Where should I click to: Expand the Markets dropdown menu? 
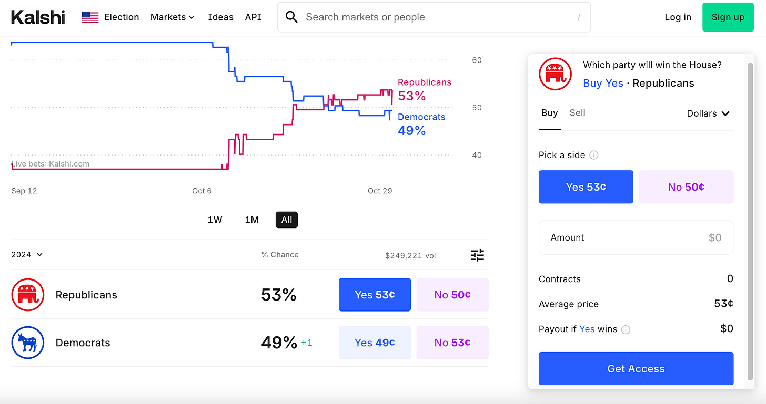pos(173,17)
